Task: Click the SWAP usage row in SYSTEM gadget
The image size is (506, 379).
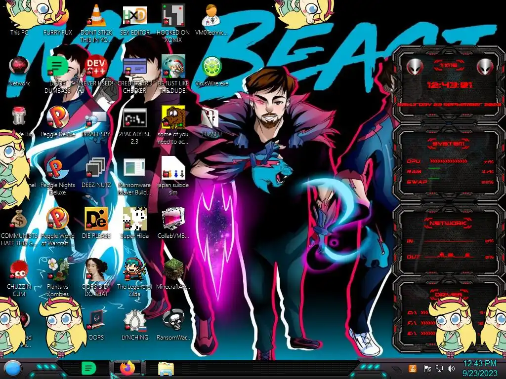Action: point(450,182)
